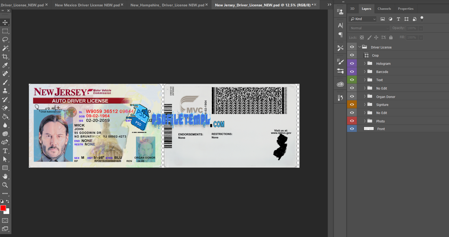This screenshot has height=237, width=449.
Task: Select the Lasso tool
Action: [5, 39]
